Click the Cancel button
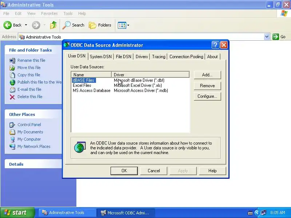This screenshot has height=218, width=291. [x=154, y=171]
